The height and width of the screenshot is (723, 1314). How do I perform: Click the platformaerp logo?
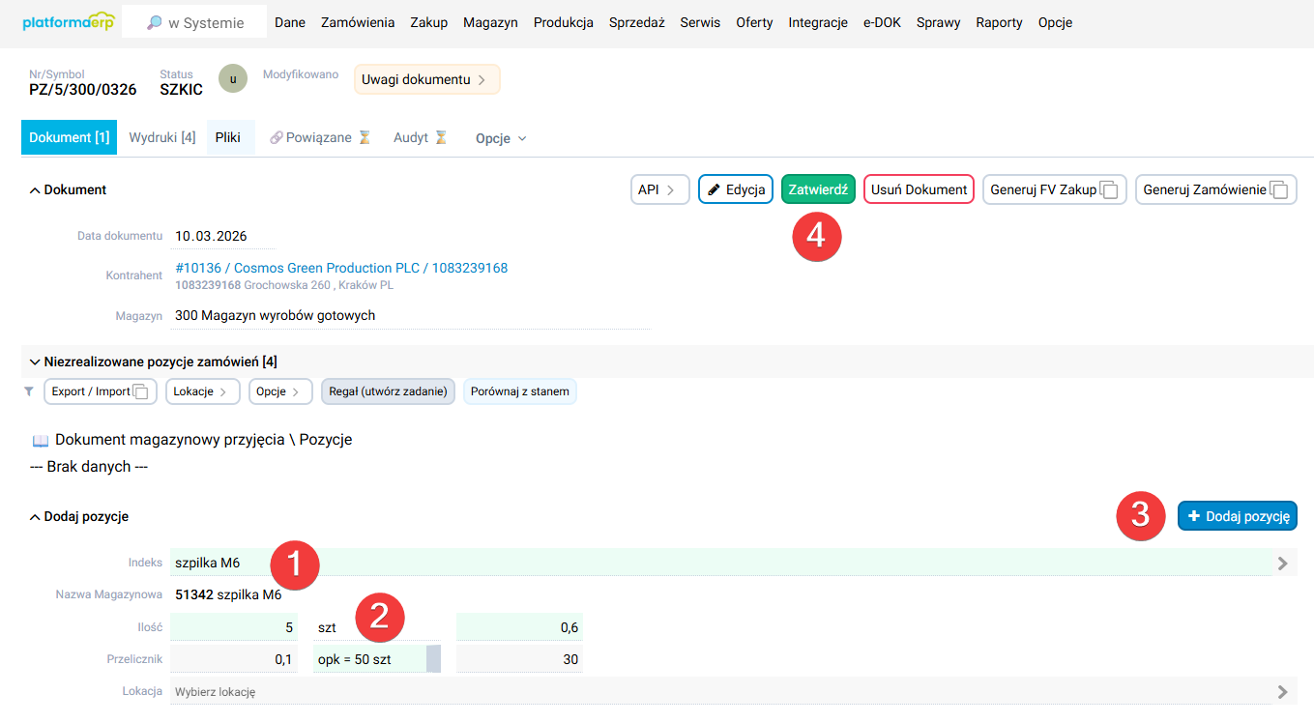pyautogui.click(x=68, y=22)
